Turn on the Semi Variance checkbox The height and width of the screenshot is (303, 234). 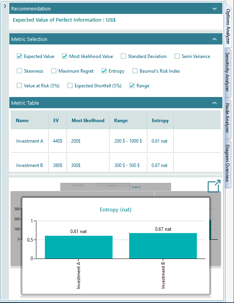tap(177, 56)
